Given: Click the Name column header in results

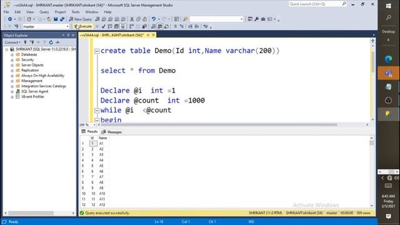Looking at the screenshot, I should point(102,138).
